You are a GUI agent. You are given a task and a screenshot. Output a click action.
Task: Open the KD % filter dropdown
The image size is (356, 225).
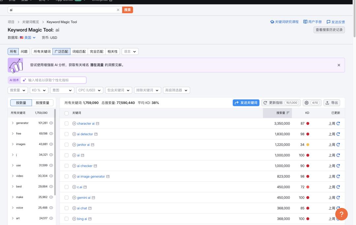pyautogui.click(x=39, y=90)
